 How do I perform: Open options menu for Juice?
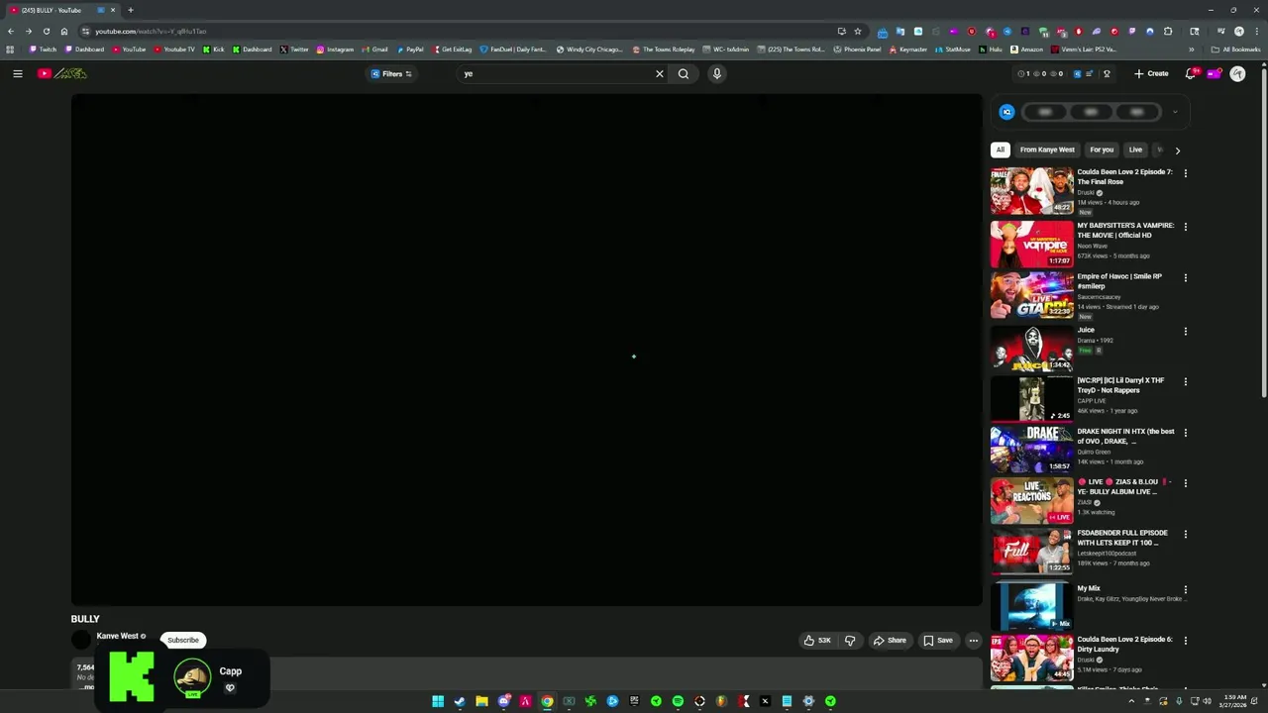1185,332
